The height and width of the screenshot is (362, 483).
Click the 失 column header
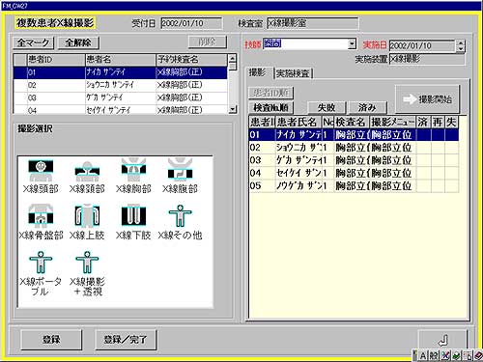point(451,122)
